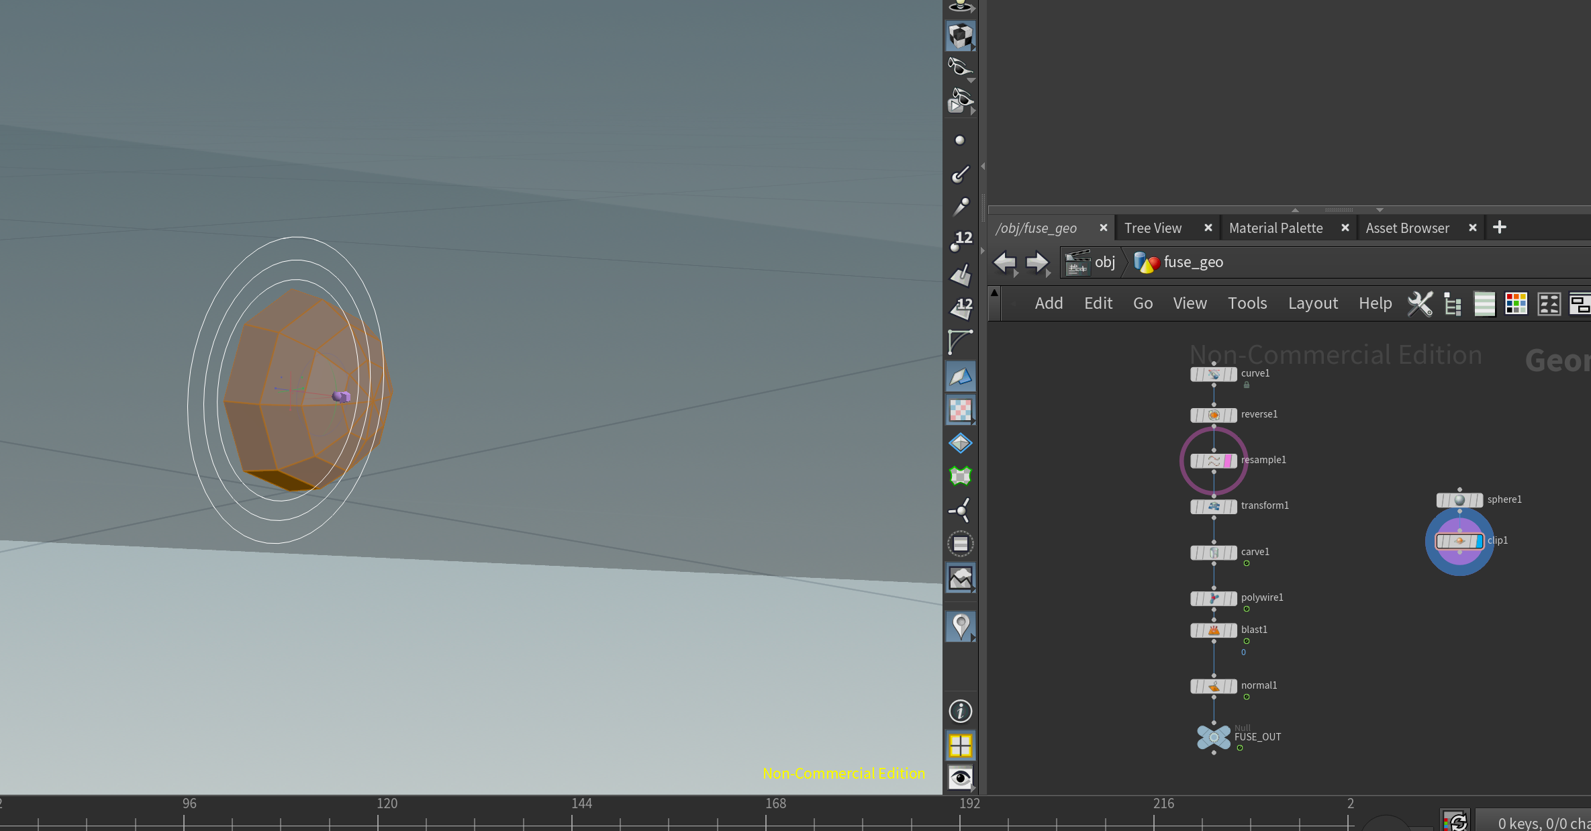
Task: Toggle the visibility eye icon
Action: 960,777
